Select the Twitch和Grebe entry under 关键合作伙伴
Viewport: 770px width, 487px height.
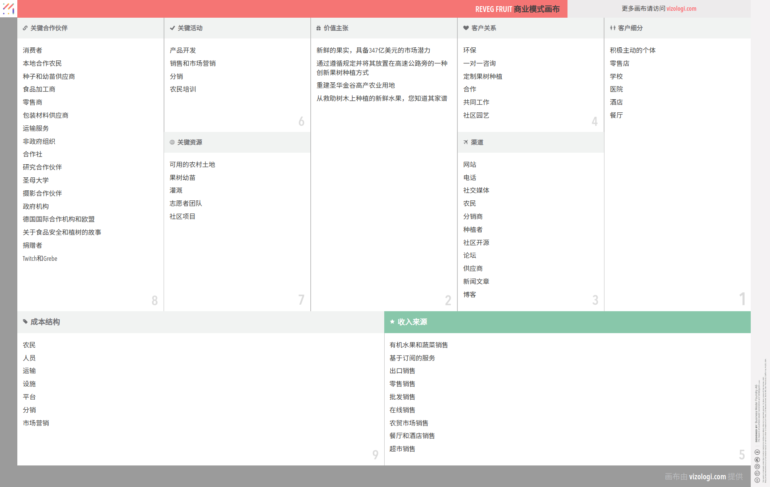coord(40,258)
